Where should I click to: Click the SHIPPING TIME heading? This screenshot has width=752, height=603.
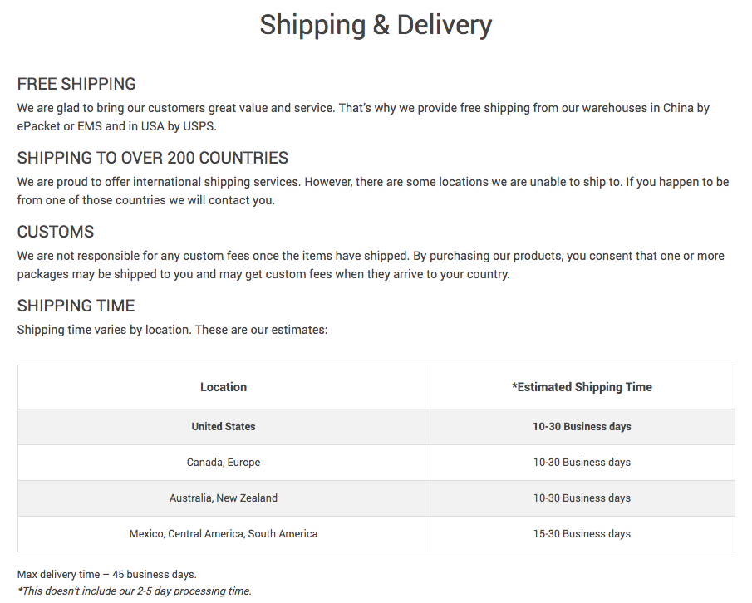tap(76, 306)
